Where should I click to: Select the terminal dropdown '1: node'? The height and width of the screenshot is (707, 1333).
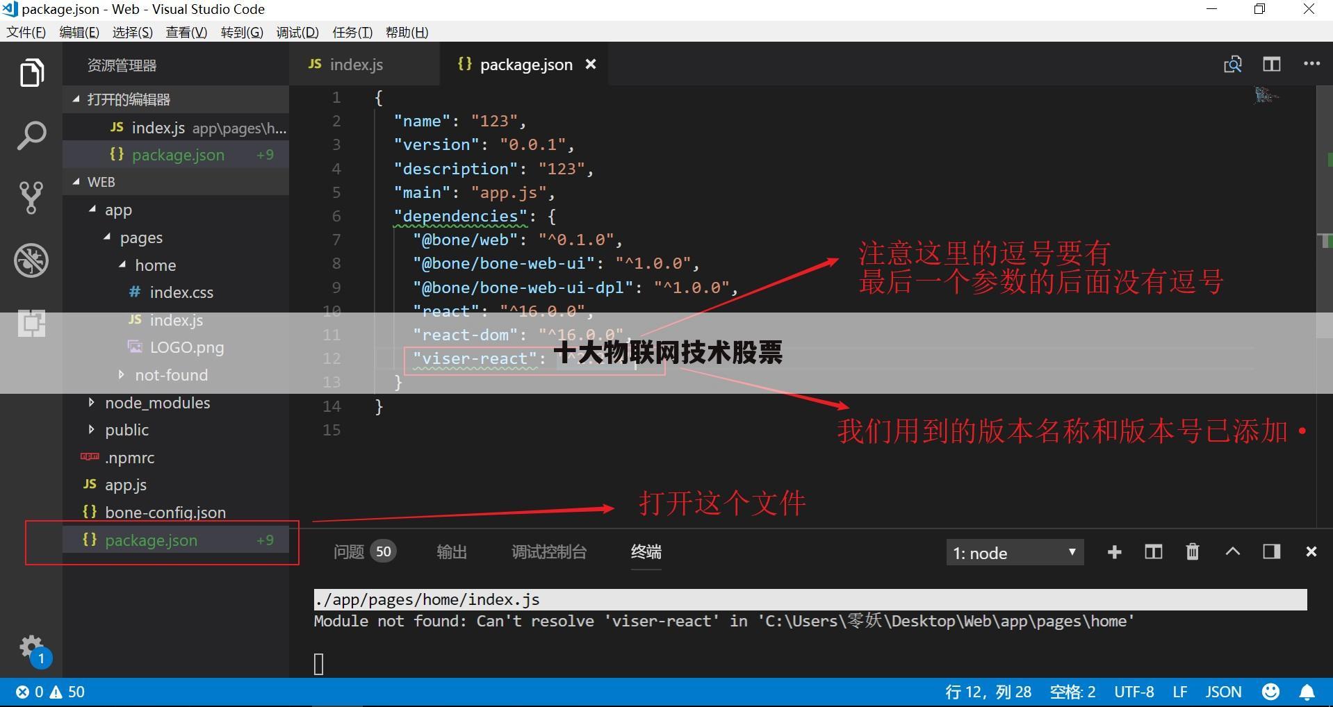click(x=1015, y=554)
